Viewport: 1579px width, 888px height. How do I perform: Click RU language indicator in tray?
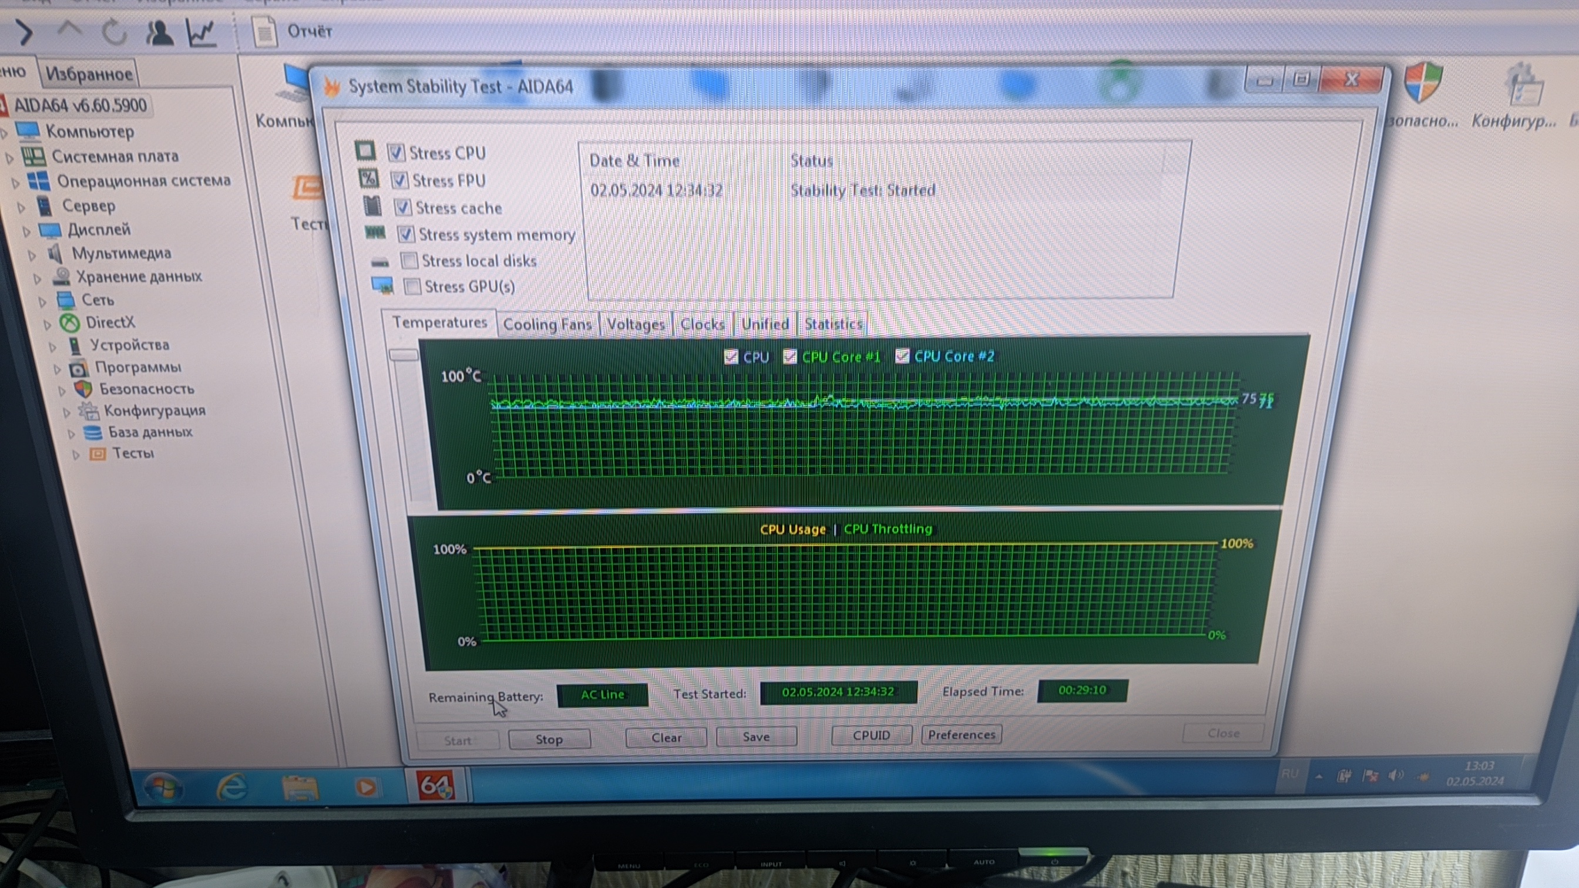(x=1289, y=773)
